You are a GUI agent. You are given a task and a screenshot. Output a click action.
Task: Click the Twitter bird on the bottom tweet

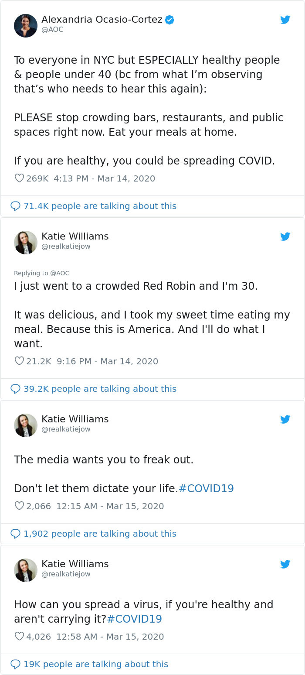coord(285,564)
